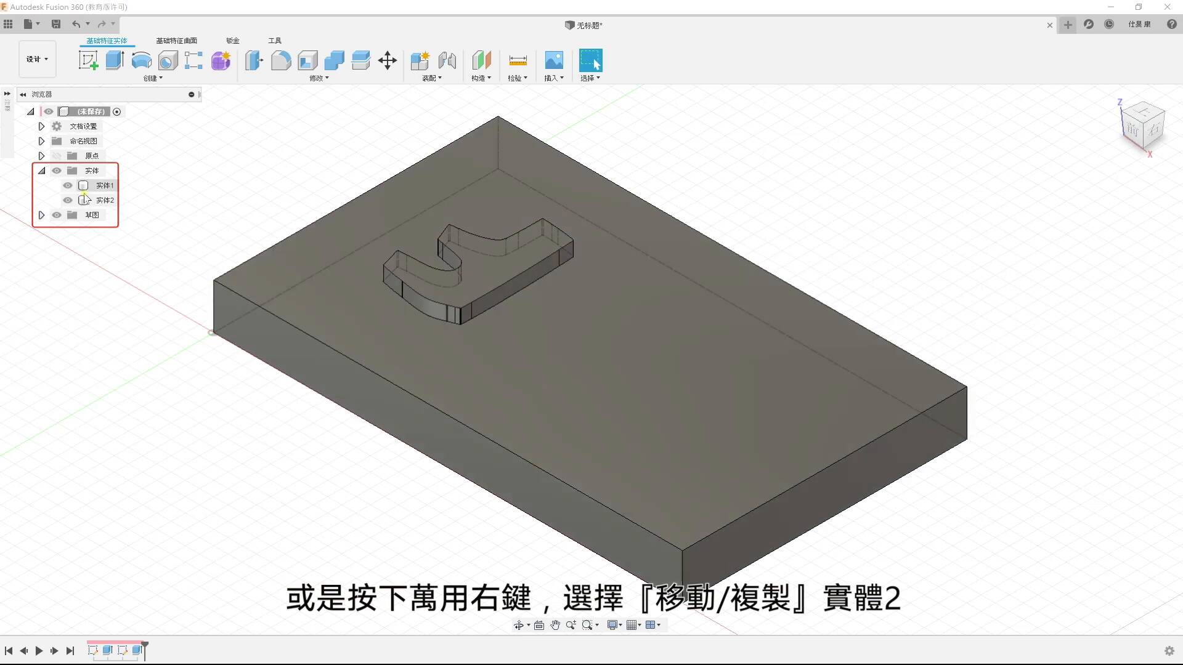Select the Create Form tool
The width and height of the screenshot is (1183, 665).
tap(221, 60)
